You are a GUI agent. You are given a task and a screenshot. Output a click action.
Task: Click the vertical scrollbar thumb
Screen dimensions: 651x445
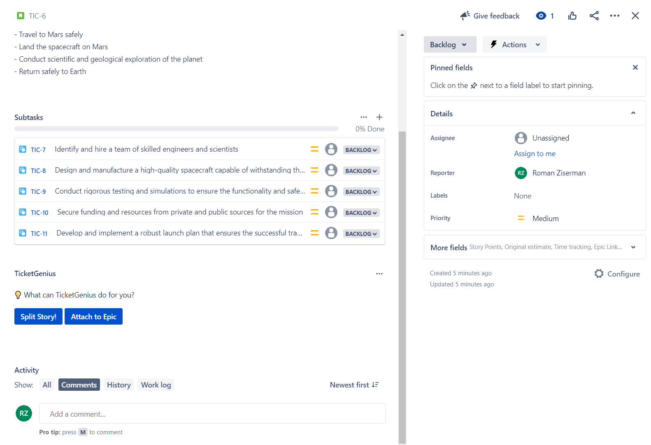[402, 288]
